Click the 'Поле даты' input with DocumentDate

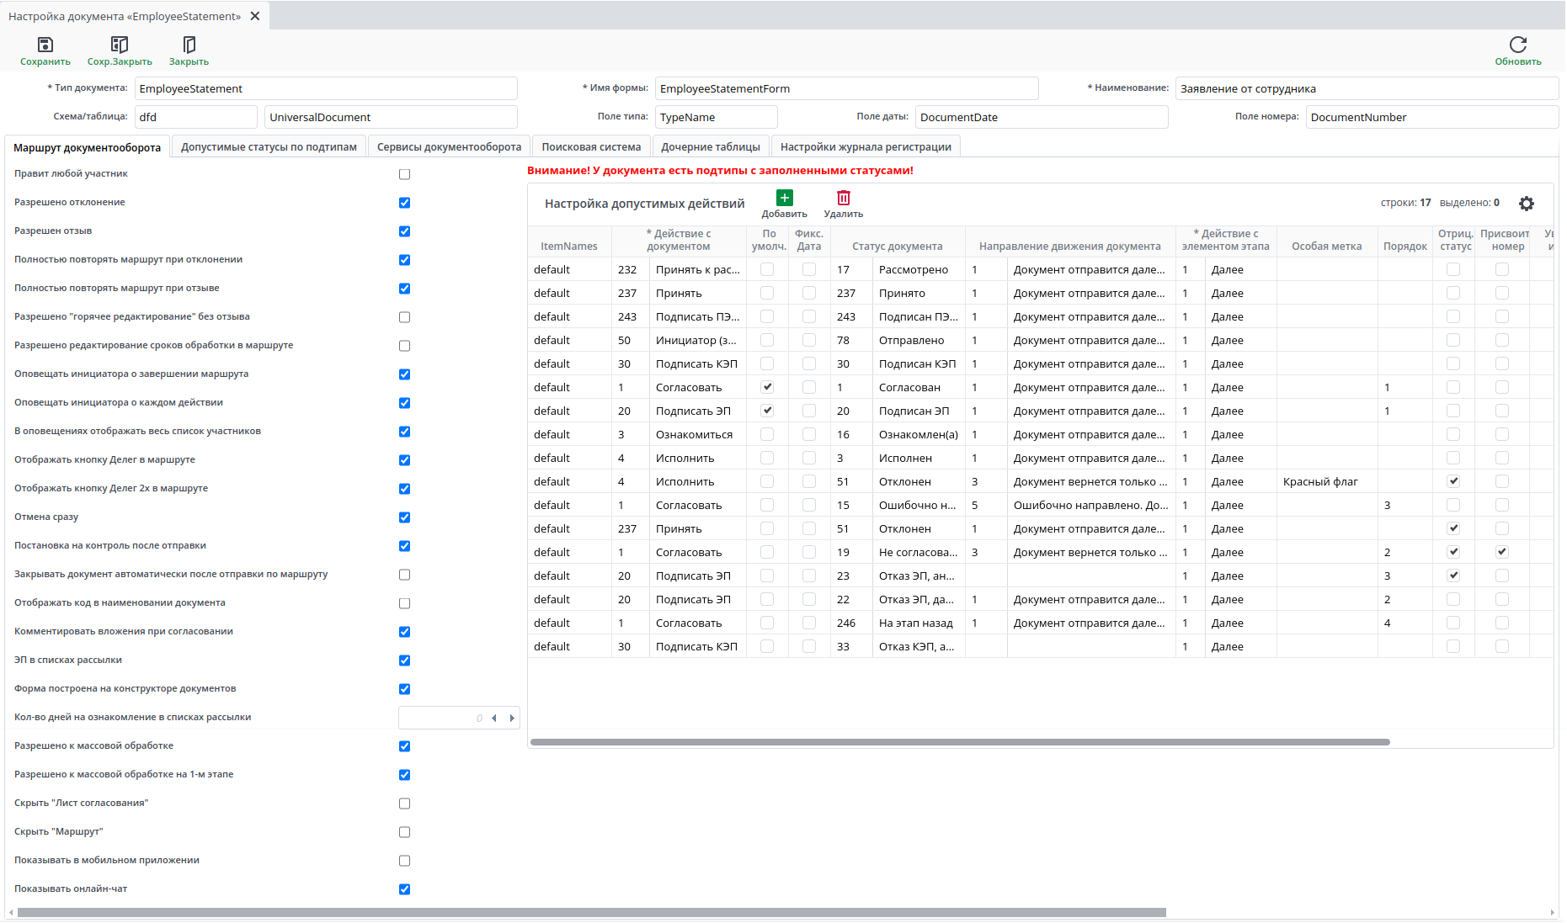coord(1042,117)
